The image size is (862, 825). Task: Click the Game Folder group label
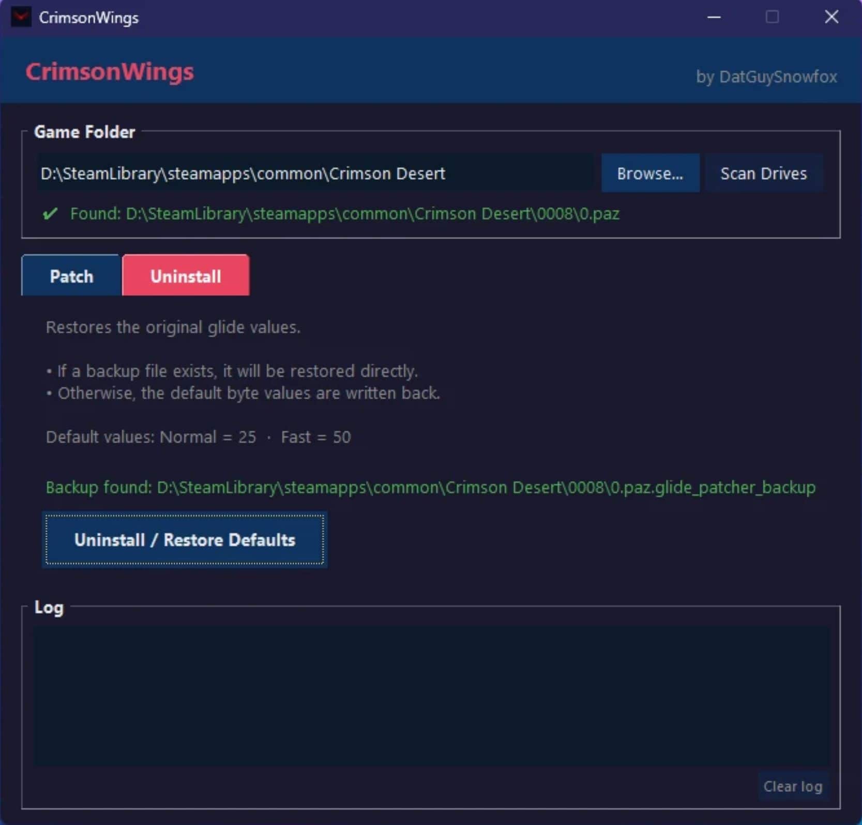click(x=84, y=132)
